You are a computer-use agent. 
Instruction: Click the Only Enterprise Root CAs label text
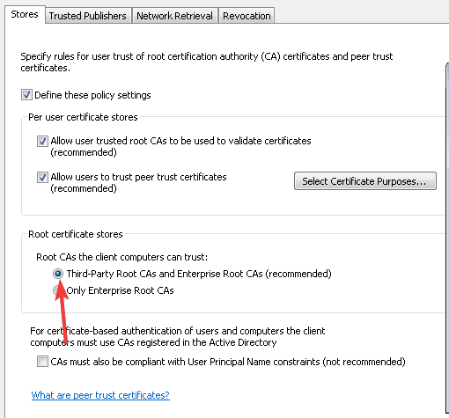pos(121,290)
